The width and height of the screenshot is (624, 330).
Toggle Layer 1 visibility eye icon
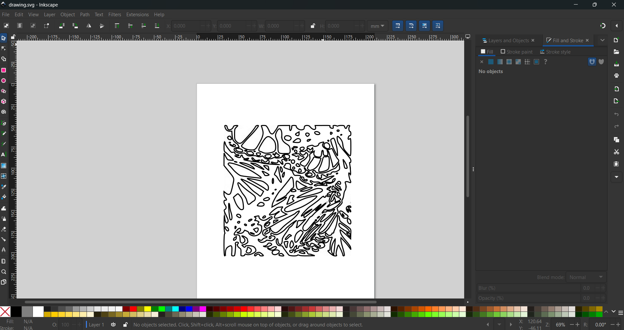coord(113,324)
